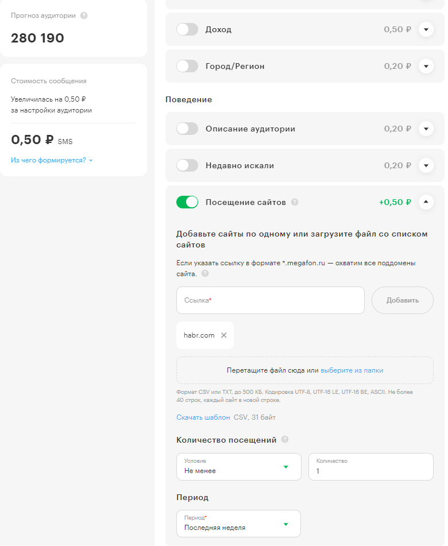Image resolution: width=448 pixels, height=546 pixels.
Task: Disable the «Посещение сайтов» toggle
Action: tap(188, 202)
